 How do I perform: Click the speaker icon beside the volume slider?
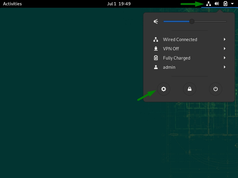[156, 21]
